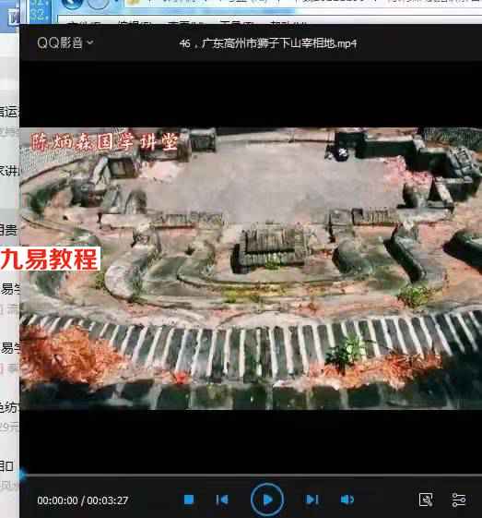Click the stop playback square button
Image resolution: width=482 pixels, height=518 pixels.
coord(189,500)
